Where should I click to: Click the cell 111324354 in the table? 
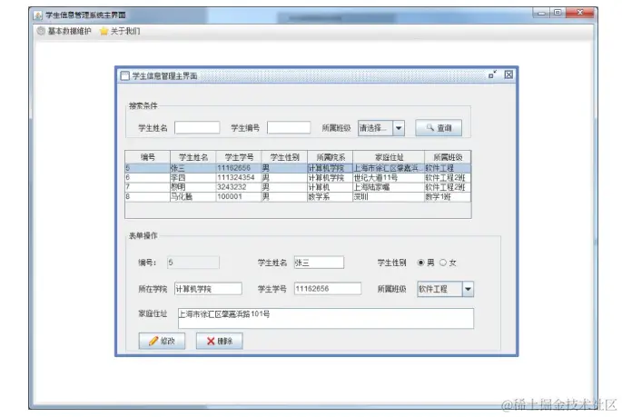tap(239, 178)
